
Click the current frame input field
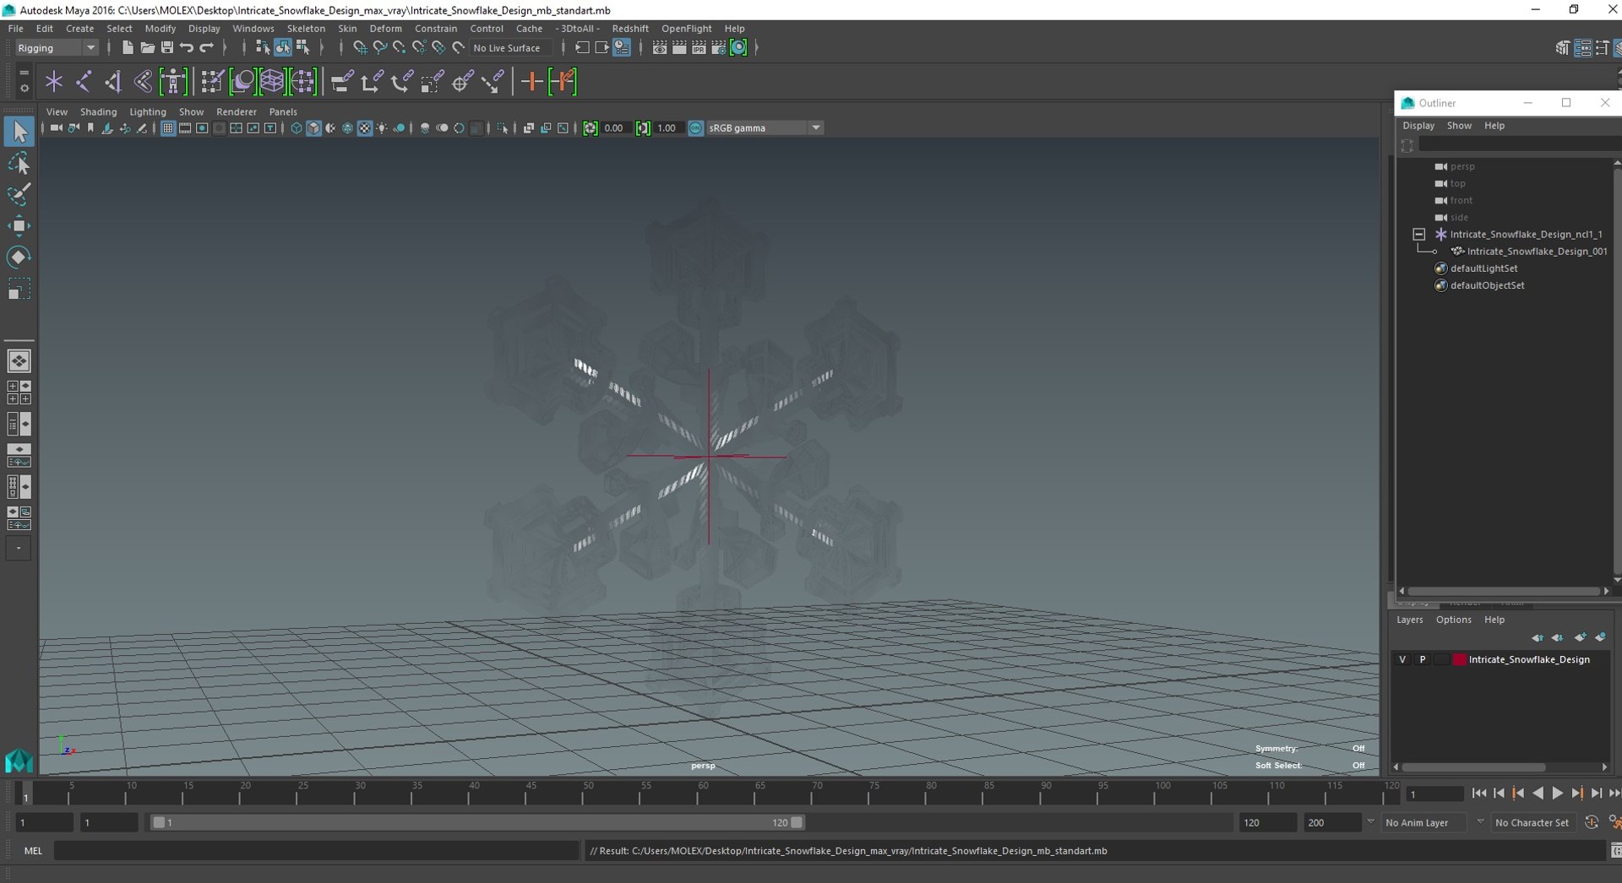click(x=1434, y=794)
